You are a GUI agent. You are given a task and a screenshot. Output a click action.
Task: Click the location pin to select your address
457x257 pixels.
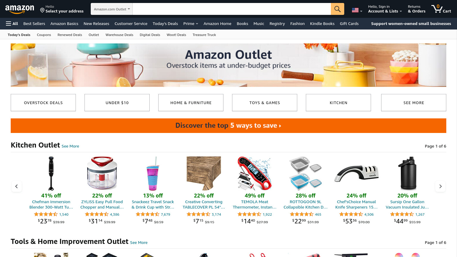[x=42, y=10]
